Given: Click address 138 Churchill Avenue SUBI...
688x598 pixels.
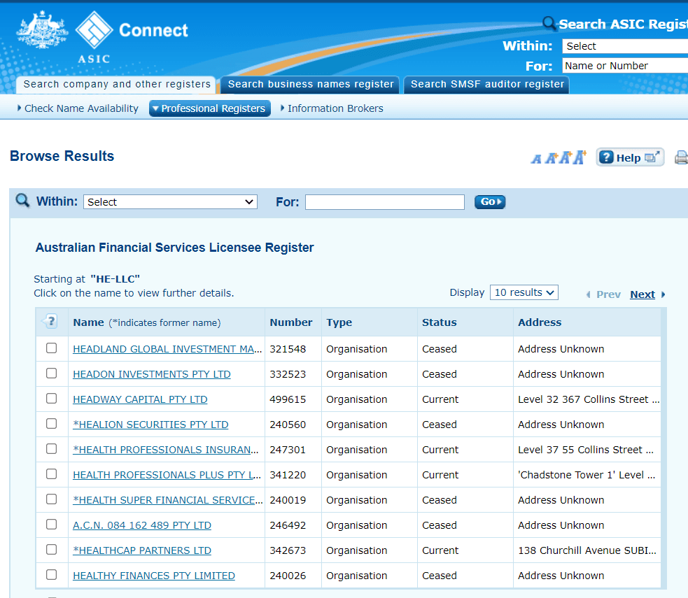Looking at the screenshot, I should point(587,550).
